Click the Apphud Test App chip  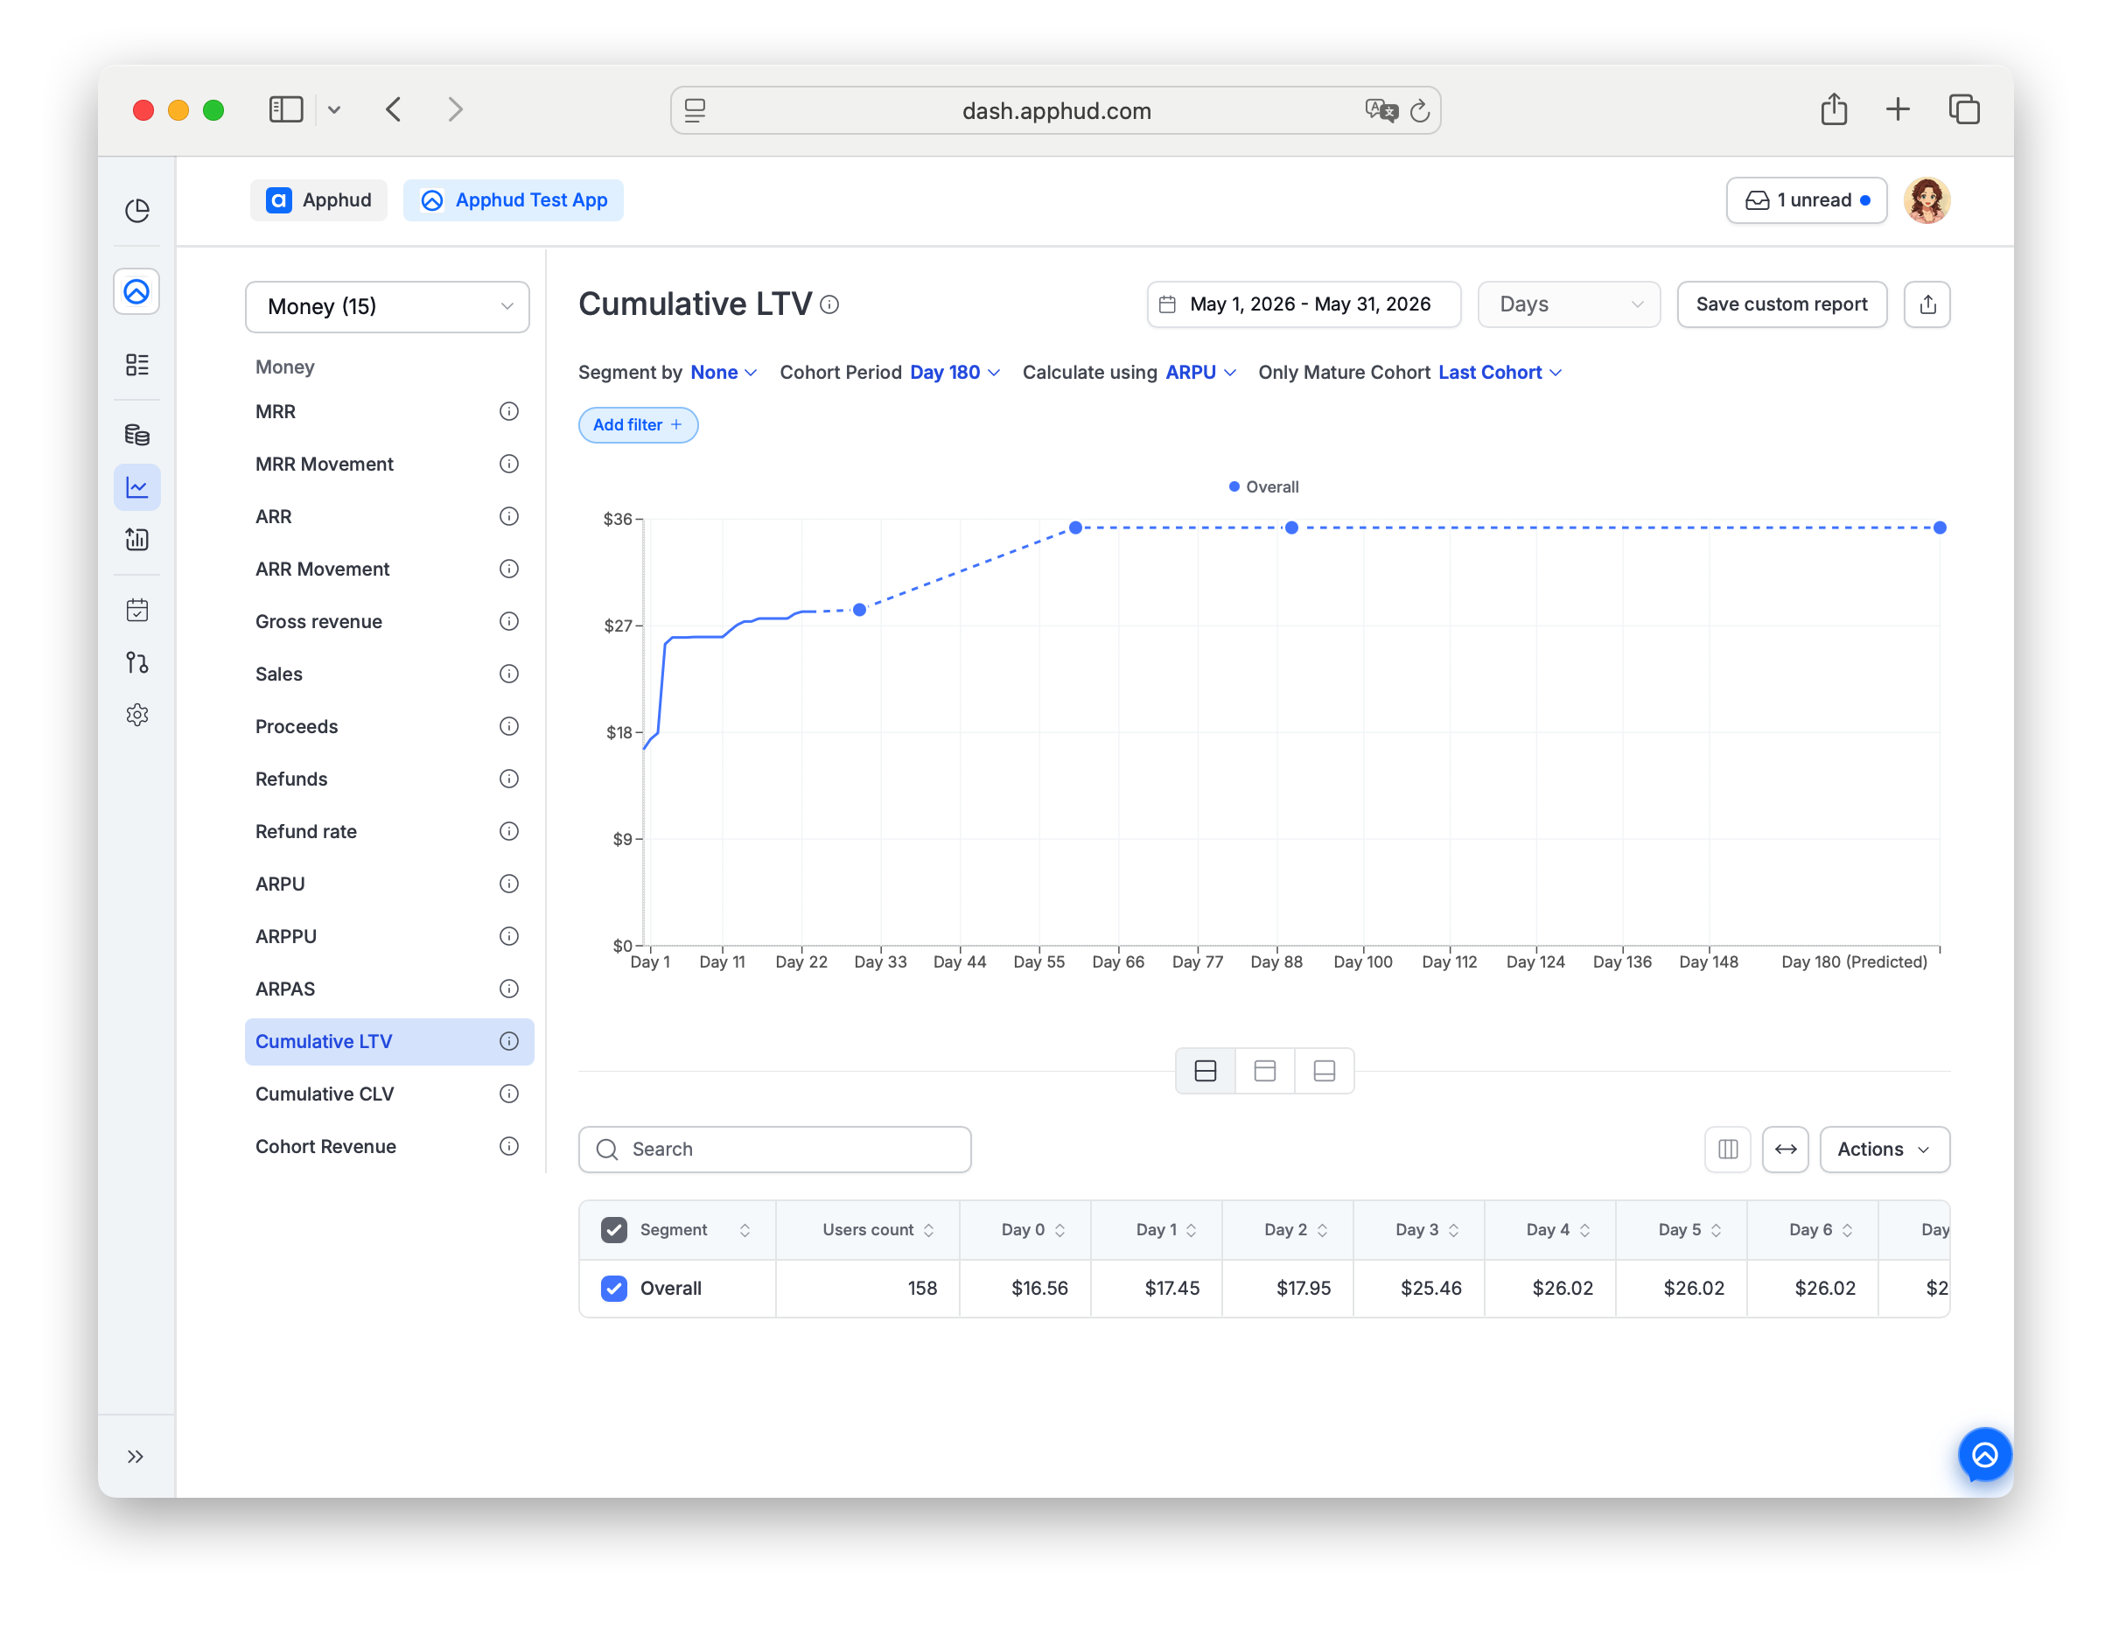(514, 200)
